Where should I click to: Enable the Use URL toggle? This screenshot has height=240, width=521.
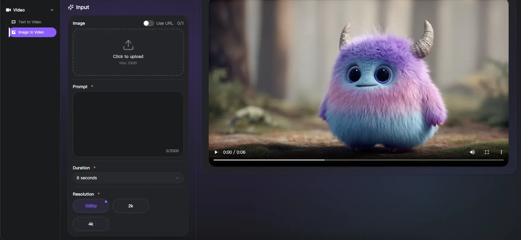148,23
